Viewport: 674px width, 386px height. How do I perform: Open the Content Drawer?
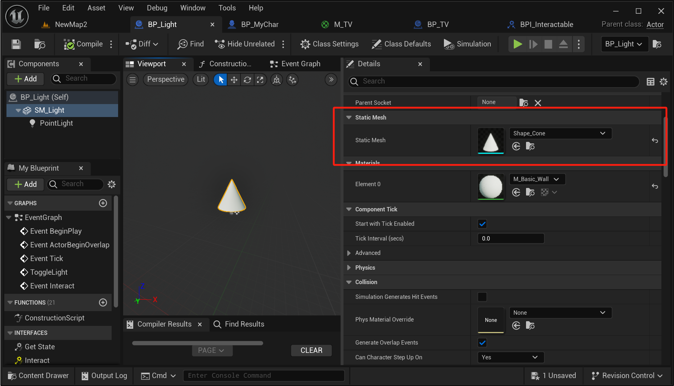(38, 376)
